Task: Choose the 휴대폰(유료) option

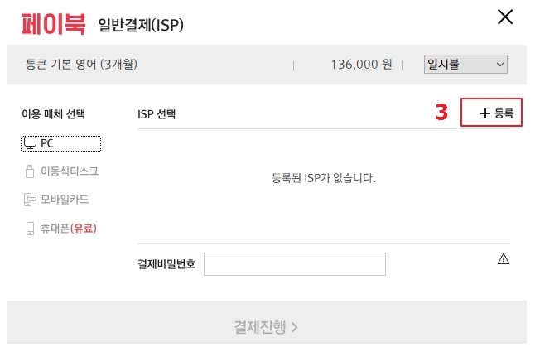Action: (x=61, y=229)
